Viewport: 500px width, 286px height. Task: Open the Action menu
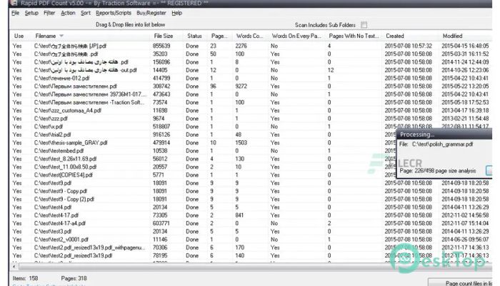pos(68,13)
